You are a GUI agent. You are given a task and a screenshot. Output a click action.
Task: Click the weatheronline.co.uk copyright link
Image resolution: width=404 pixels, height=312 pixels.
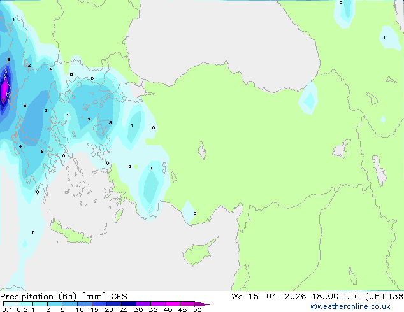[x=350, y=306]
